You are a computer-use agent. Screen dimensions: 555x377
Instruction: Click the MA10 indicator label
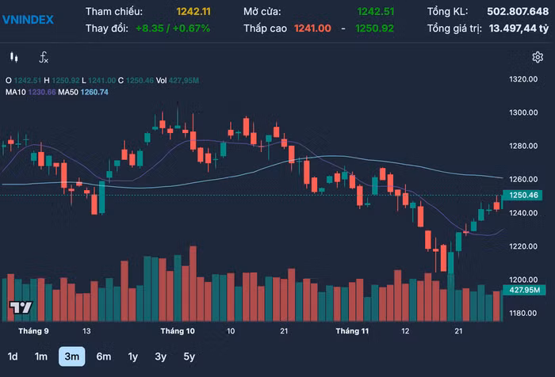tap(16, 93)
